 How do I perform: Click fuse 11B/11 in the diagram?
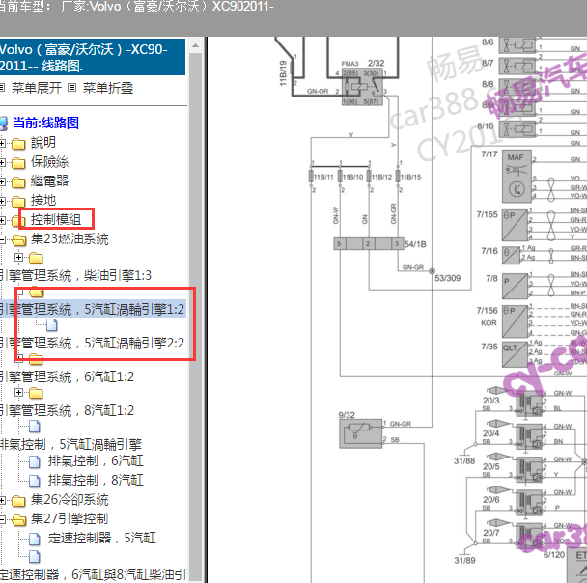coord(311,177)
